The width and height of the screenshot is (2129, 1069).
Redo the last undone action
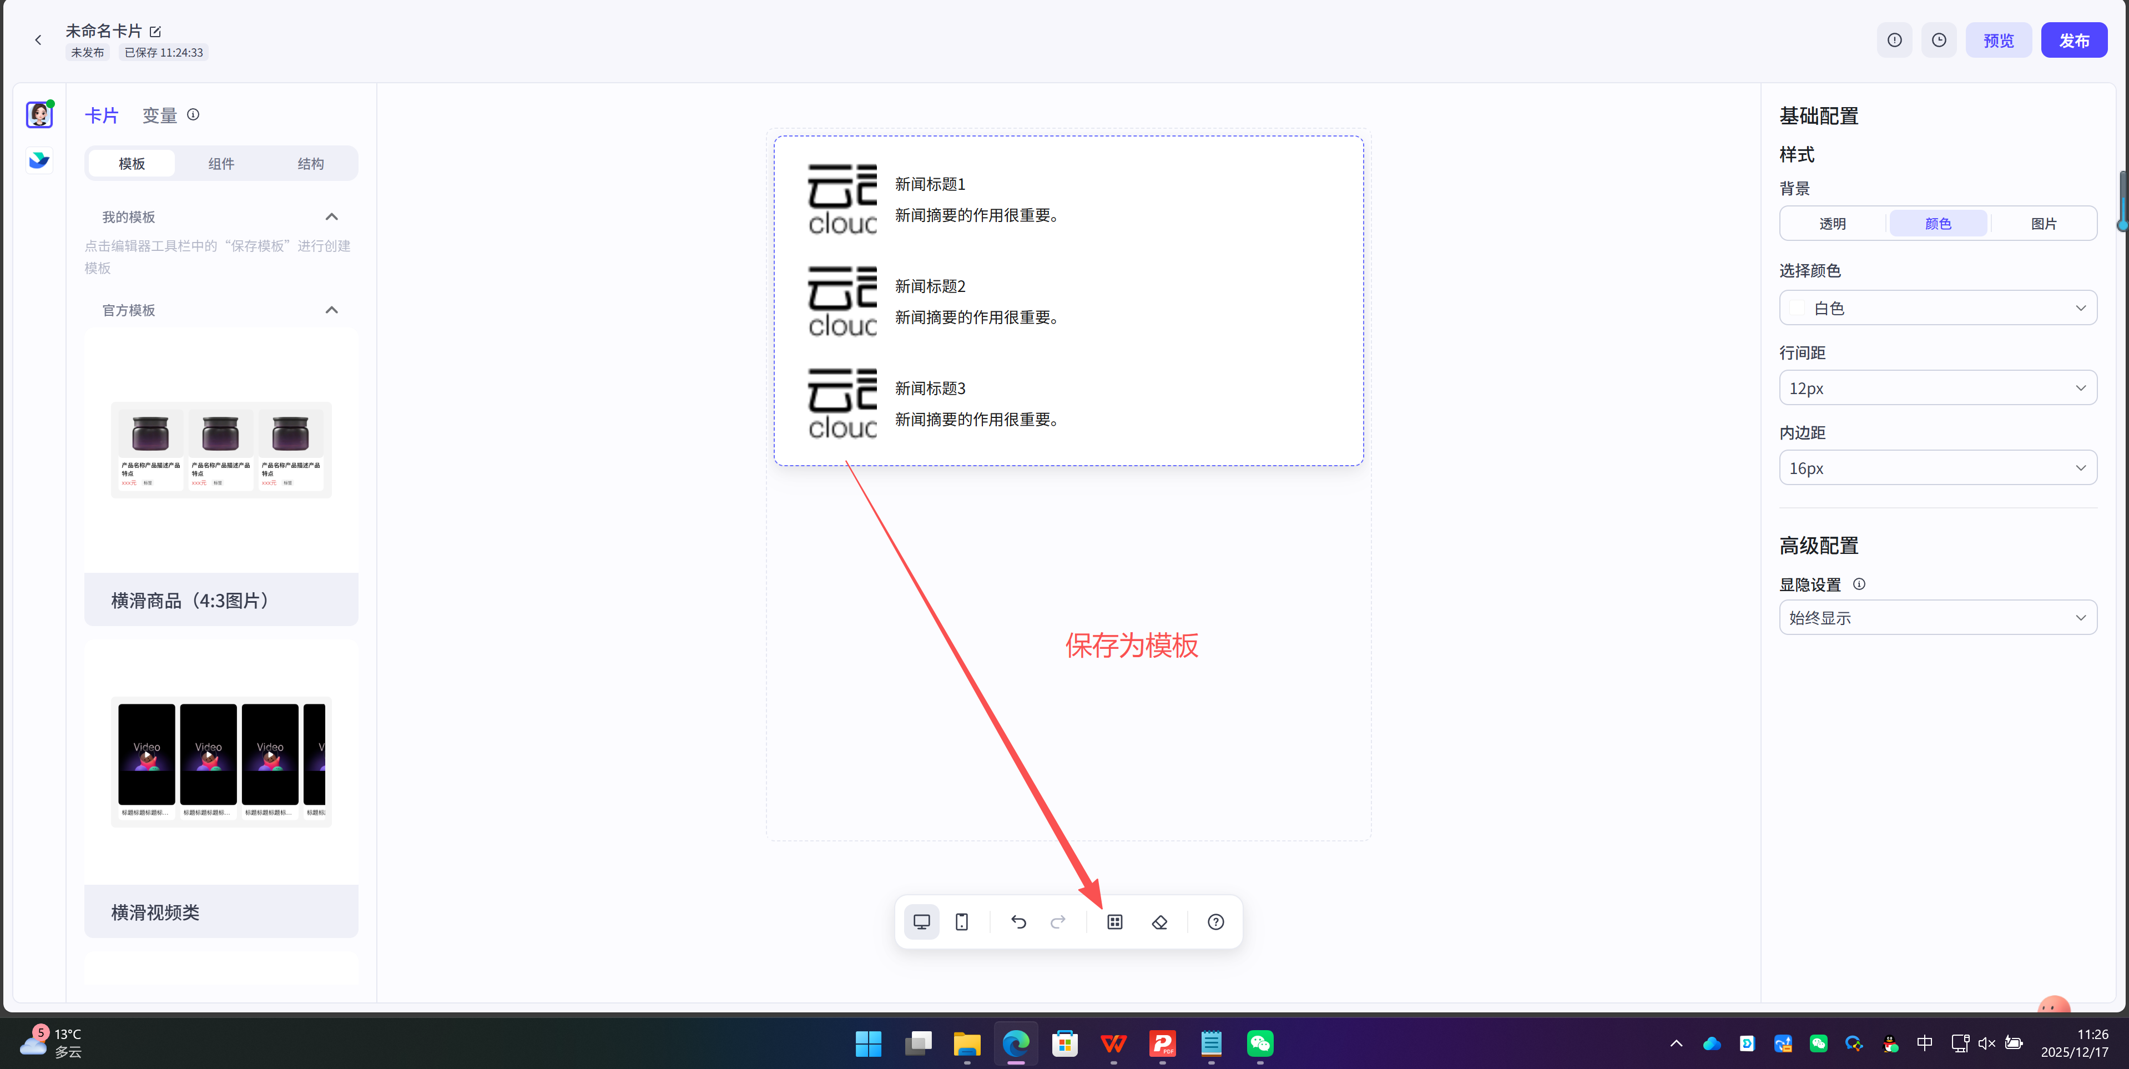tap(1058, 921)
